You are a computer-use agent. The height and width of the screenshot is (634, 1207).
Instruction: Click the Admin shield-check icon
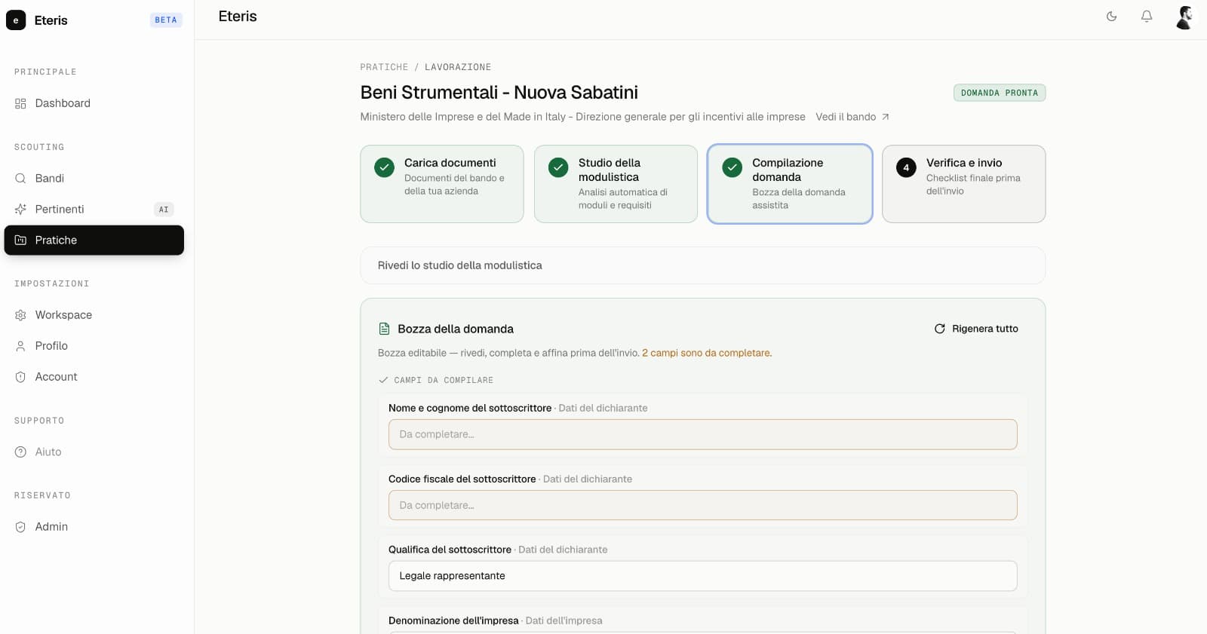tap(20, 527)
